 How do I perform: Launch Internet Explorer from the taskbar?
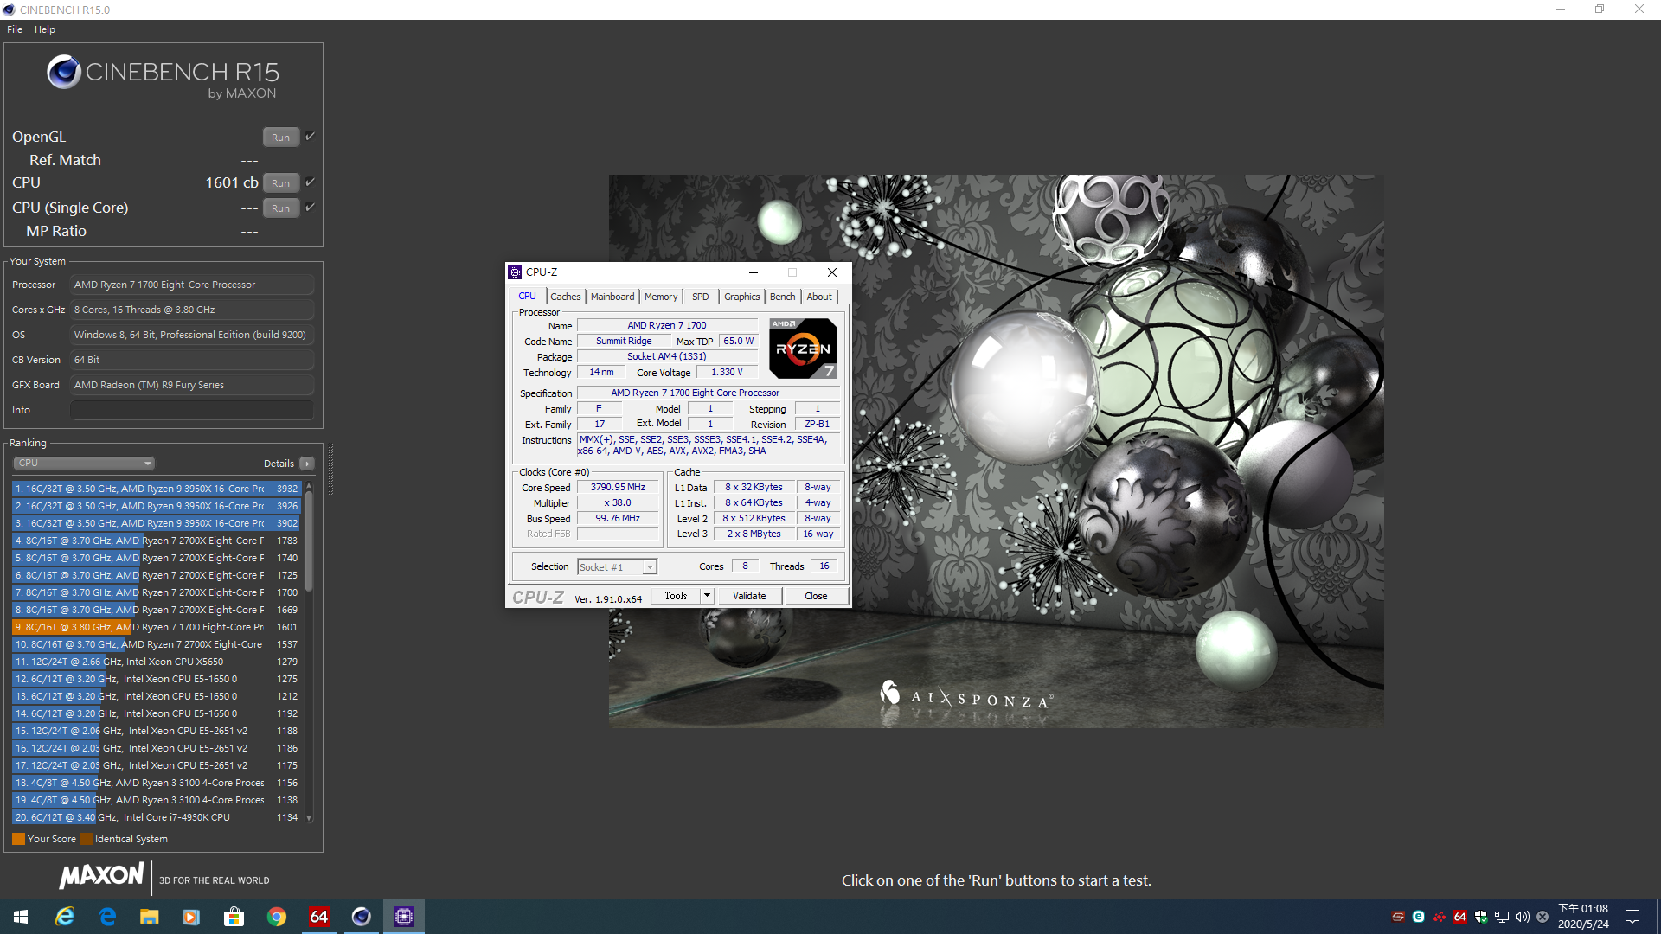tap(65, 917)
